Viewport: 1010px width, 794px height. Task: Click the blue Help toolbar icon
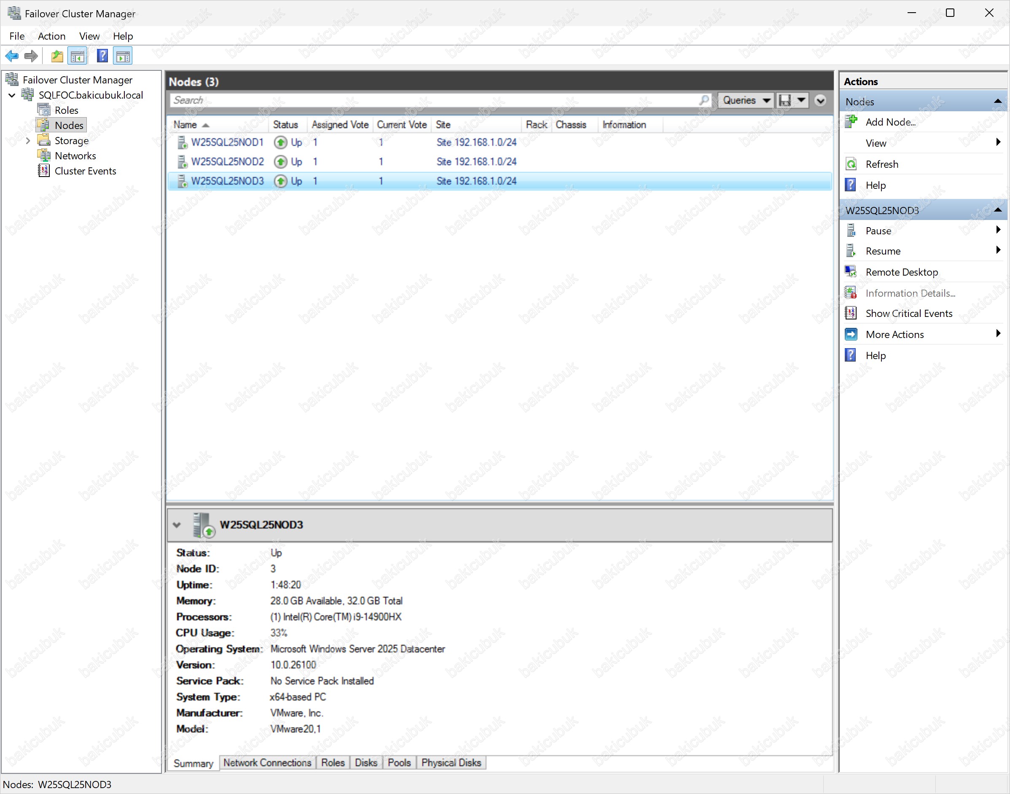pyautogui.click(x=102, y=56)
